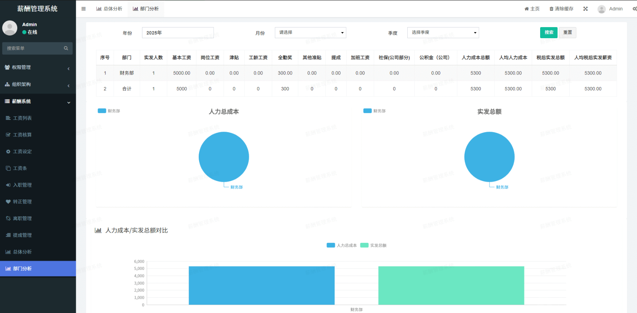Click the Admin avatar in top bar
Image resolution: width=637 pixels, height=313 pixels.
point(601,9)
